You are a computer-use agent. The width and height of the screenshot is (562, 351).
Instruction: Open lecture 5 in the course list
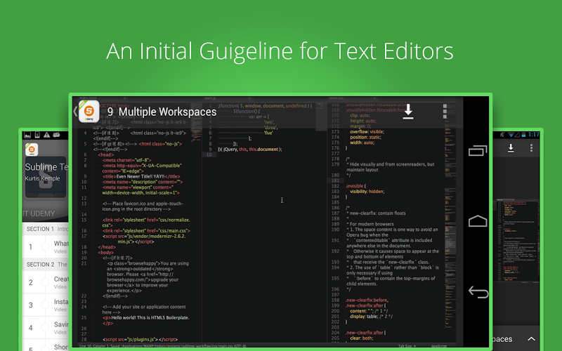tap(60, 346)
